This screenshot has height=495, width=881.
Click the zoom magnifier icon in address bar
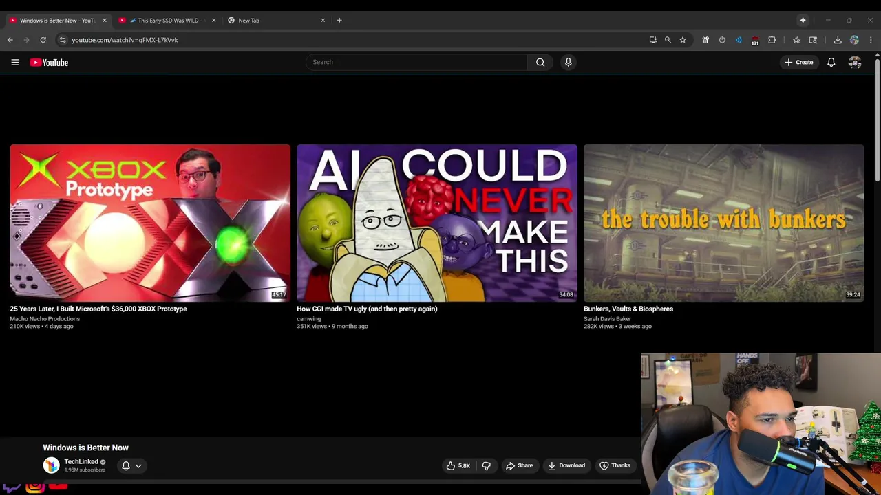click(668, 40)
